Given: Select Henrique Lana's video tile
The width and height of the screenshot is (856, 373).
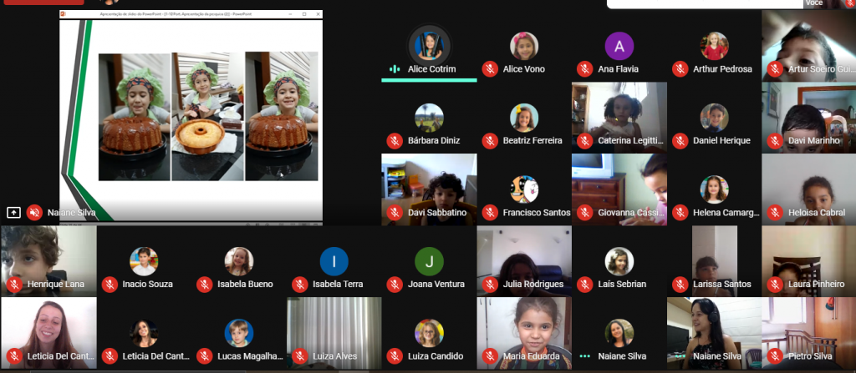Looking at the screenshot, I should [48, 261].
